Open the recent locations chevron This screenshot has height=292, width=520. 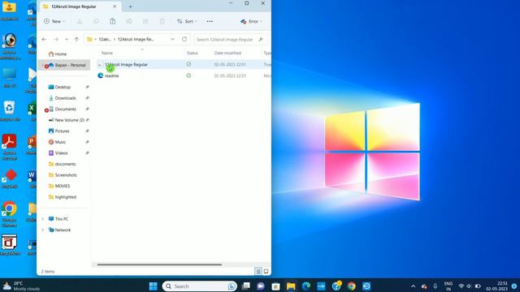click(67, 40)
